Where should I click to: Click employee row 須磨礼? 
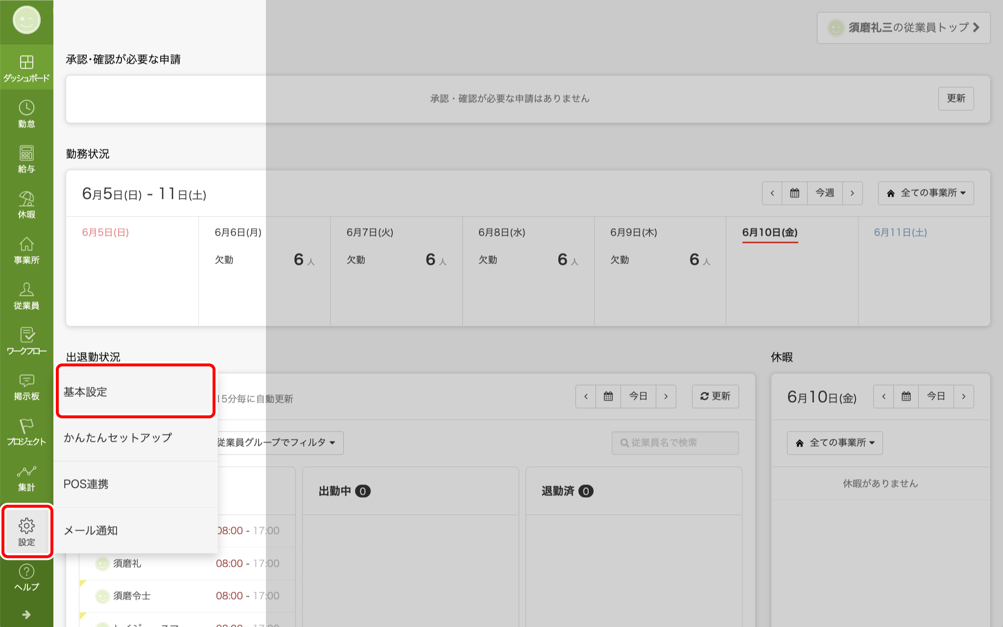(187, 563)
